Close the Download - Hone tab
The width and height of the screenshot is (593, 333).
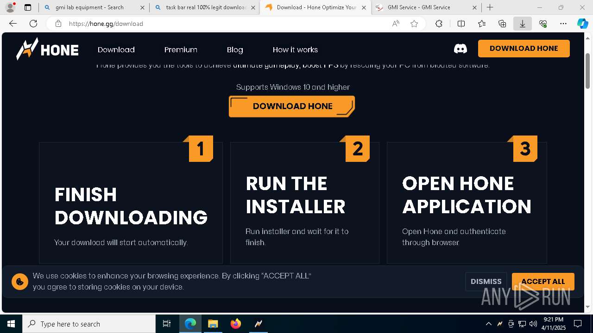[364, 7]
